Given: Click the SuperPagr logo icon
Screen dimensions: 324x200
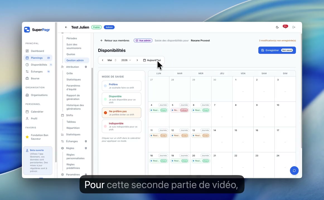Looking at the screenshot, I should pyautogui.click(x=27, y=30).
